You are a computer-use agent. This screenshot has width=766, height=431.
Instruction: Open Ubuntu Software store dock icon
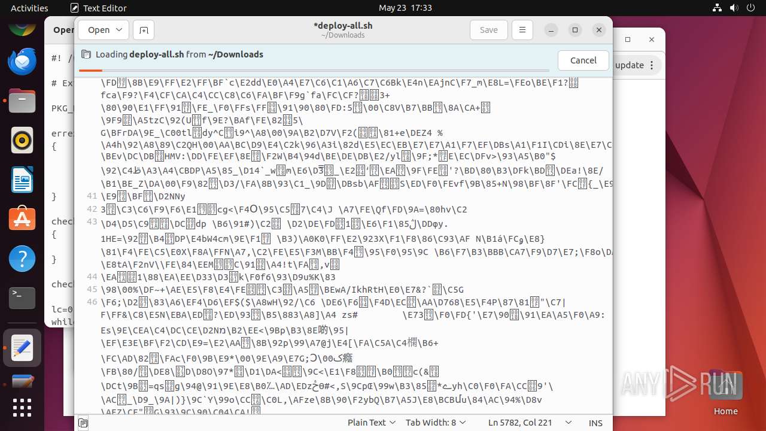click(x=22, y=220)
